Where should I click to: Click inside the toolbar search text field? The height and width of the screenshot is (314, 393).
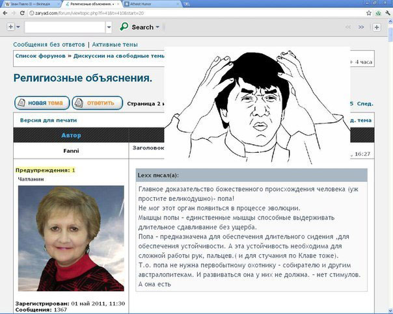65,27
